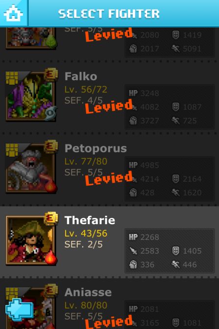Click the Levied label on Falko
The width and height of the screenshot is (219, 329).
click(x=109, y=106)
